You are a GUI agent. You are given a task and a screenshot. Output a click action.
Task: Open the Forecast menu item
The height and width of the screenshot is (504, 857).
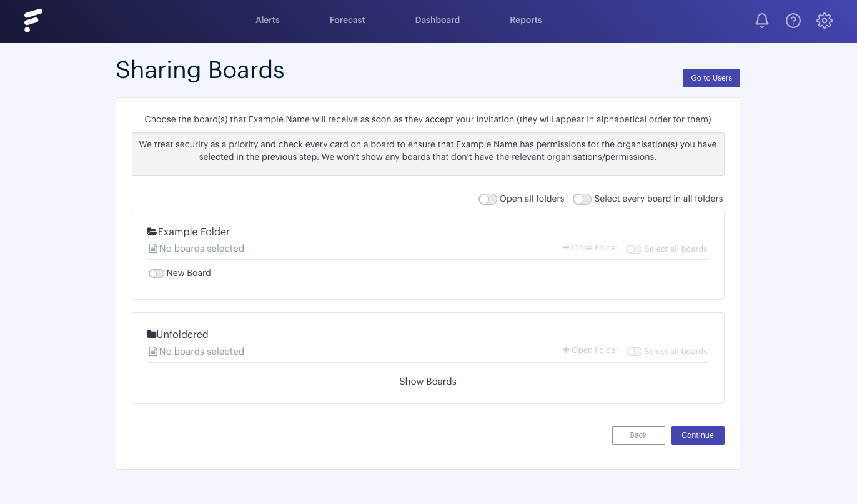tap(347, 20)
